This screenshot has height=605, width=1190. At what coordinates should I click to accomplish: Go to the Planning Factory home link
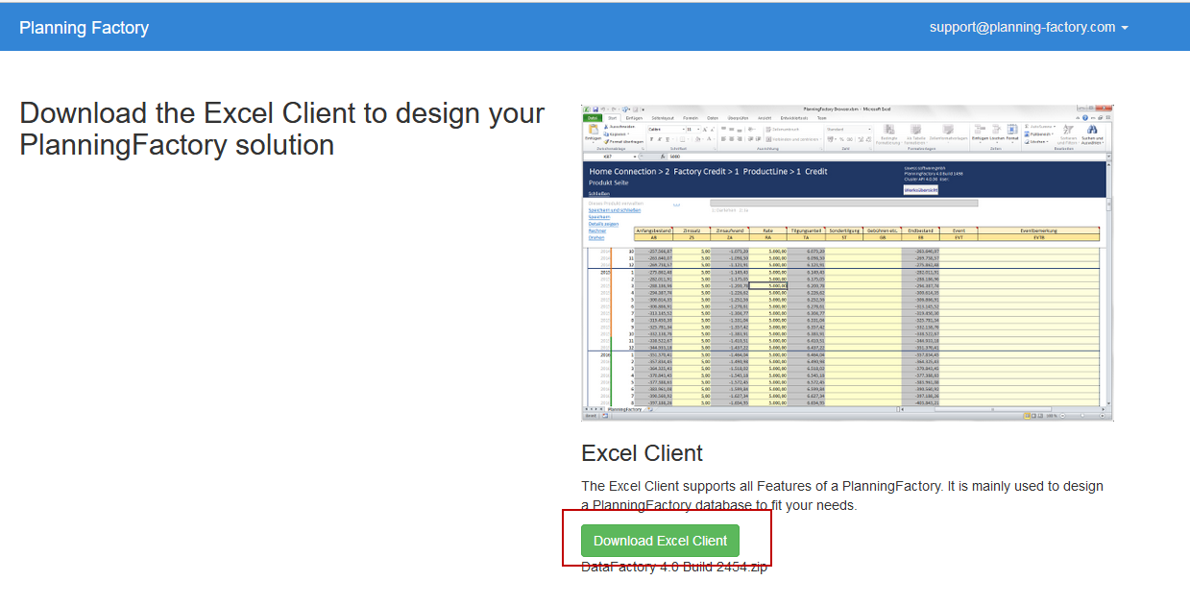[x=84, y=27]
